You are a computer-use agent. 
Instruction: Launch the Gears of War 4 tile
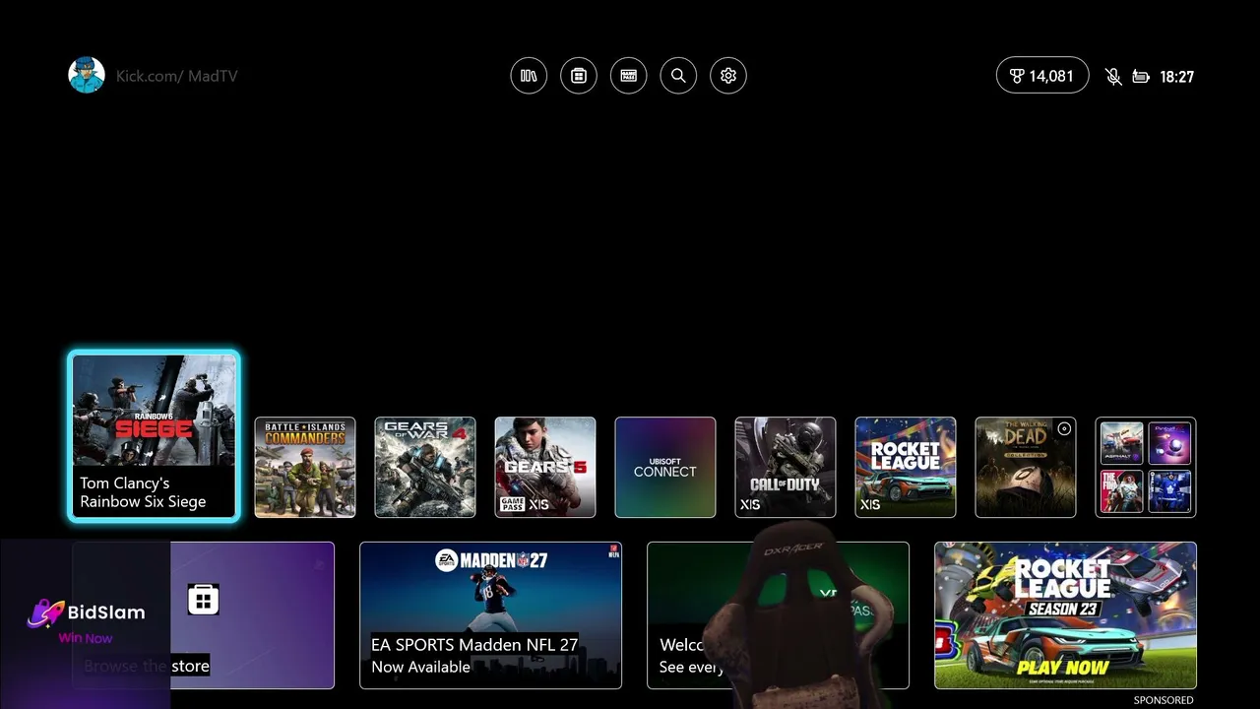click(x=425, y=467)
